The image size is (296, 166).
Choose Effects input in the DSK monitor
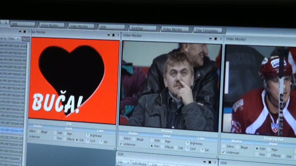click(65, 139)
